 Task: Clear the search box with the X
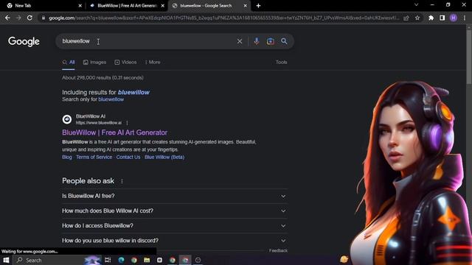click(x=239, y=41)
